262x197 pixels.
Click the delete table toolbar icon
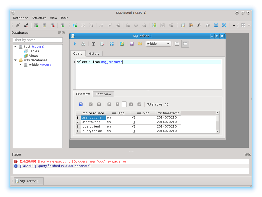(x=91, y=25)
